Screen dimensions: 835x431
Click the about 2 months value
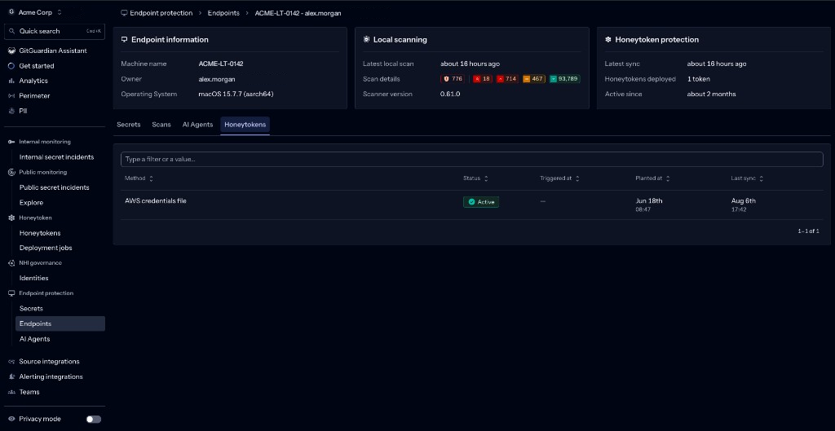[x=711, y=95]
